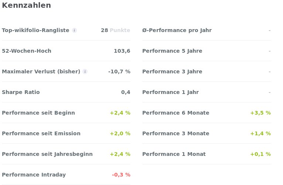Open info icon beside Top-wikifolio-Rangliste
The height and width of the screenshot is (185, 283).
point(74,30)
